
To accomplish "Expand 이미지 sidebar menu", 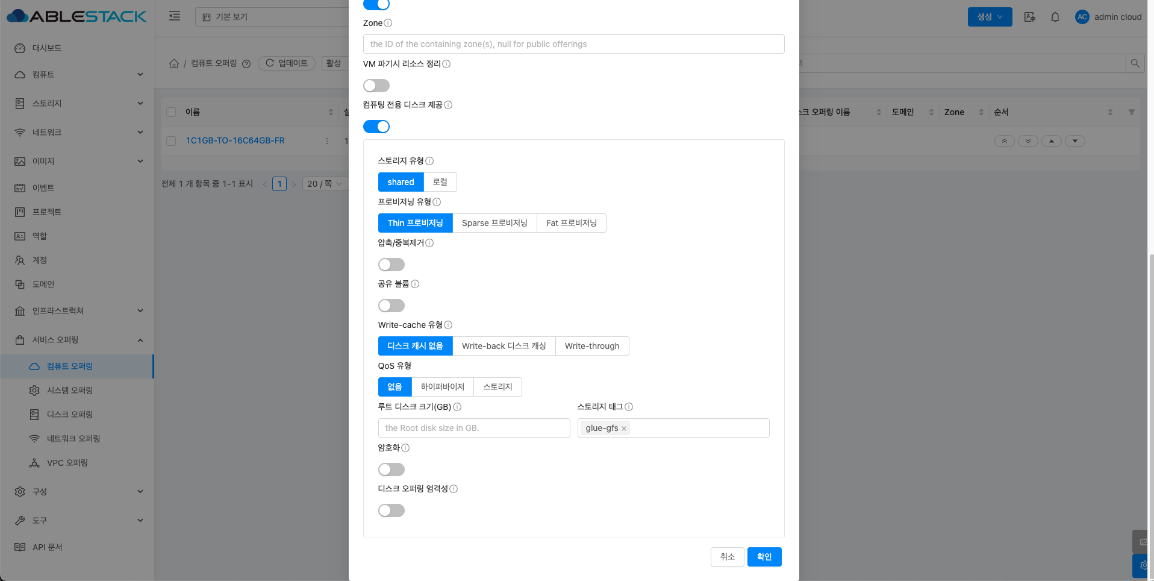I will 77,162.
